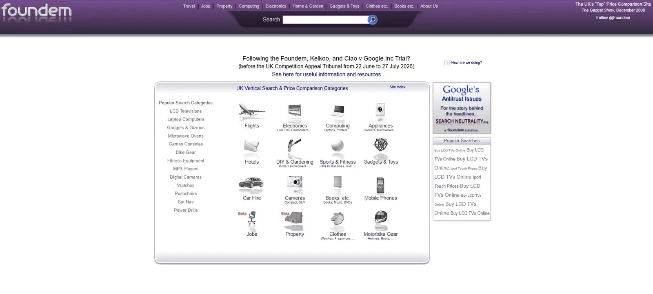Focus the Search input field
This screenshot has height=294, width=653.
coord(326,20)
